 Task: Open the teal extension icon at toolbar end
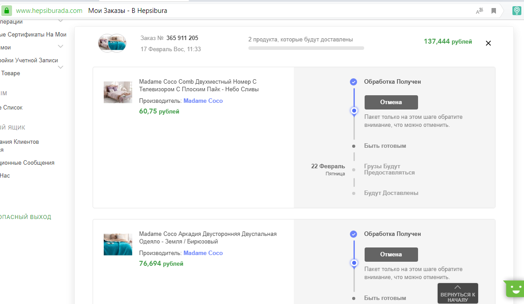coord(516,11)
